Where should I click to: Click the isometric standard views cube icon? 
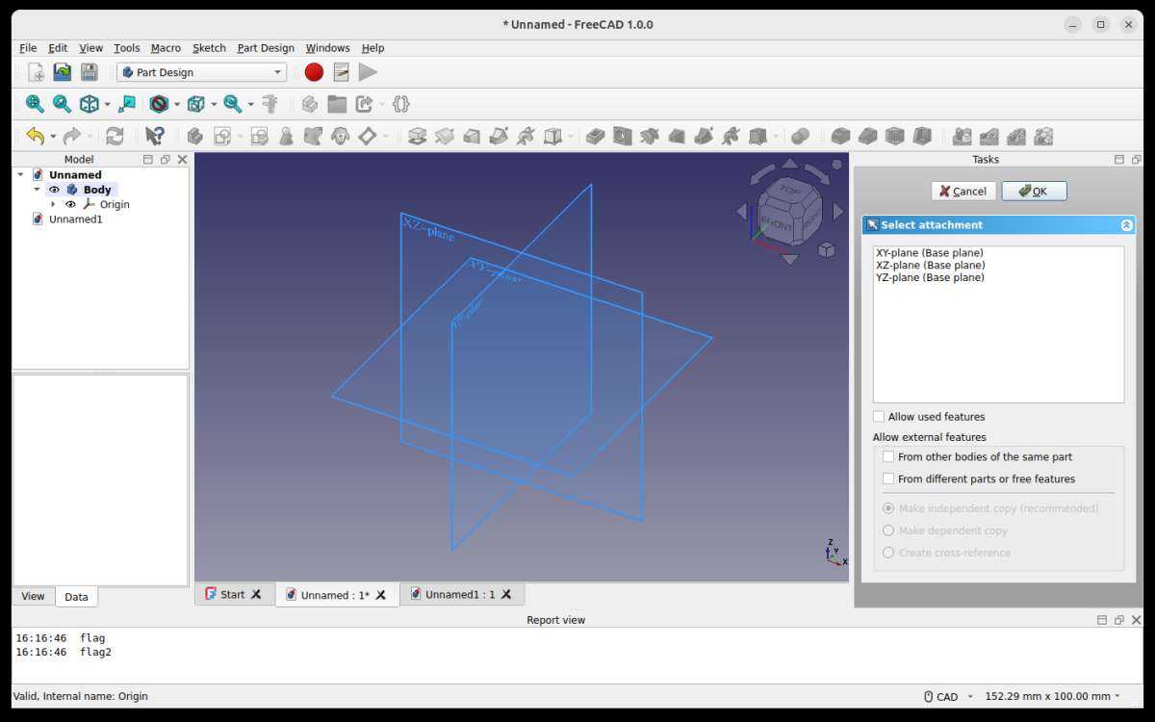click(90, 104)
